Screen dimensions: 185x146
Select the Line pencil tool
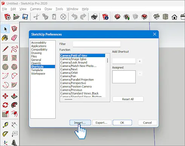5,49
